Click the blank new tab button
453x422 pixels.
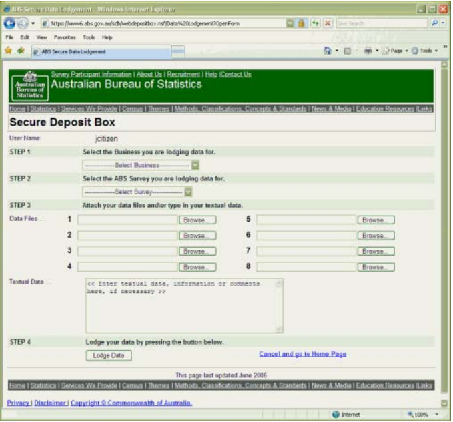[x=178, y=52]
